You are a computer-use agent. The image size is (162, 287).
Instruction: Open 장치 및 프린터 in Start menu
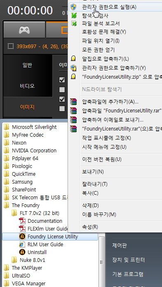coord(129,260)
